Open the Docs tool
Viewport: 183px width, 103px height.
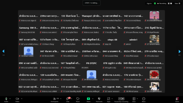134,100
